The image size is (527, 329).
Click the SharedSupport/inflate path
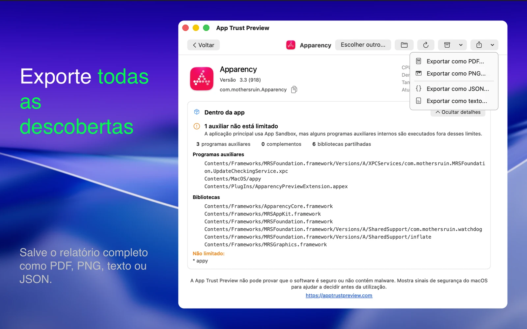click(x=318, y=237)
